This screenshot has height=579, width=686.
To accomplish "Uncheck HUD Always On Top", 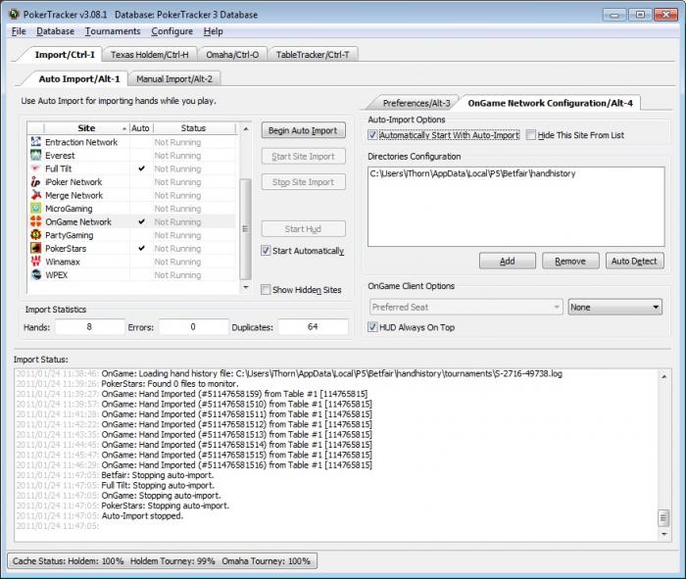I will [372, 327].
